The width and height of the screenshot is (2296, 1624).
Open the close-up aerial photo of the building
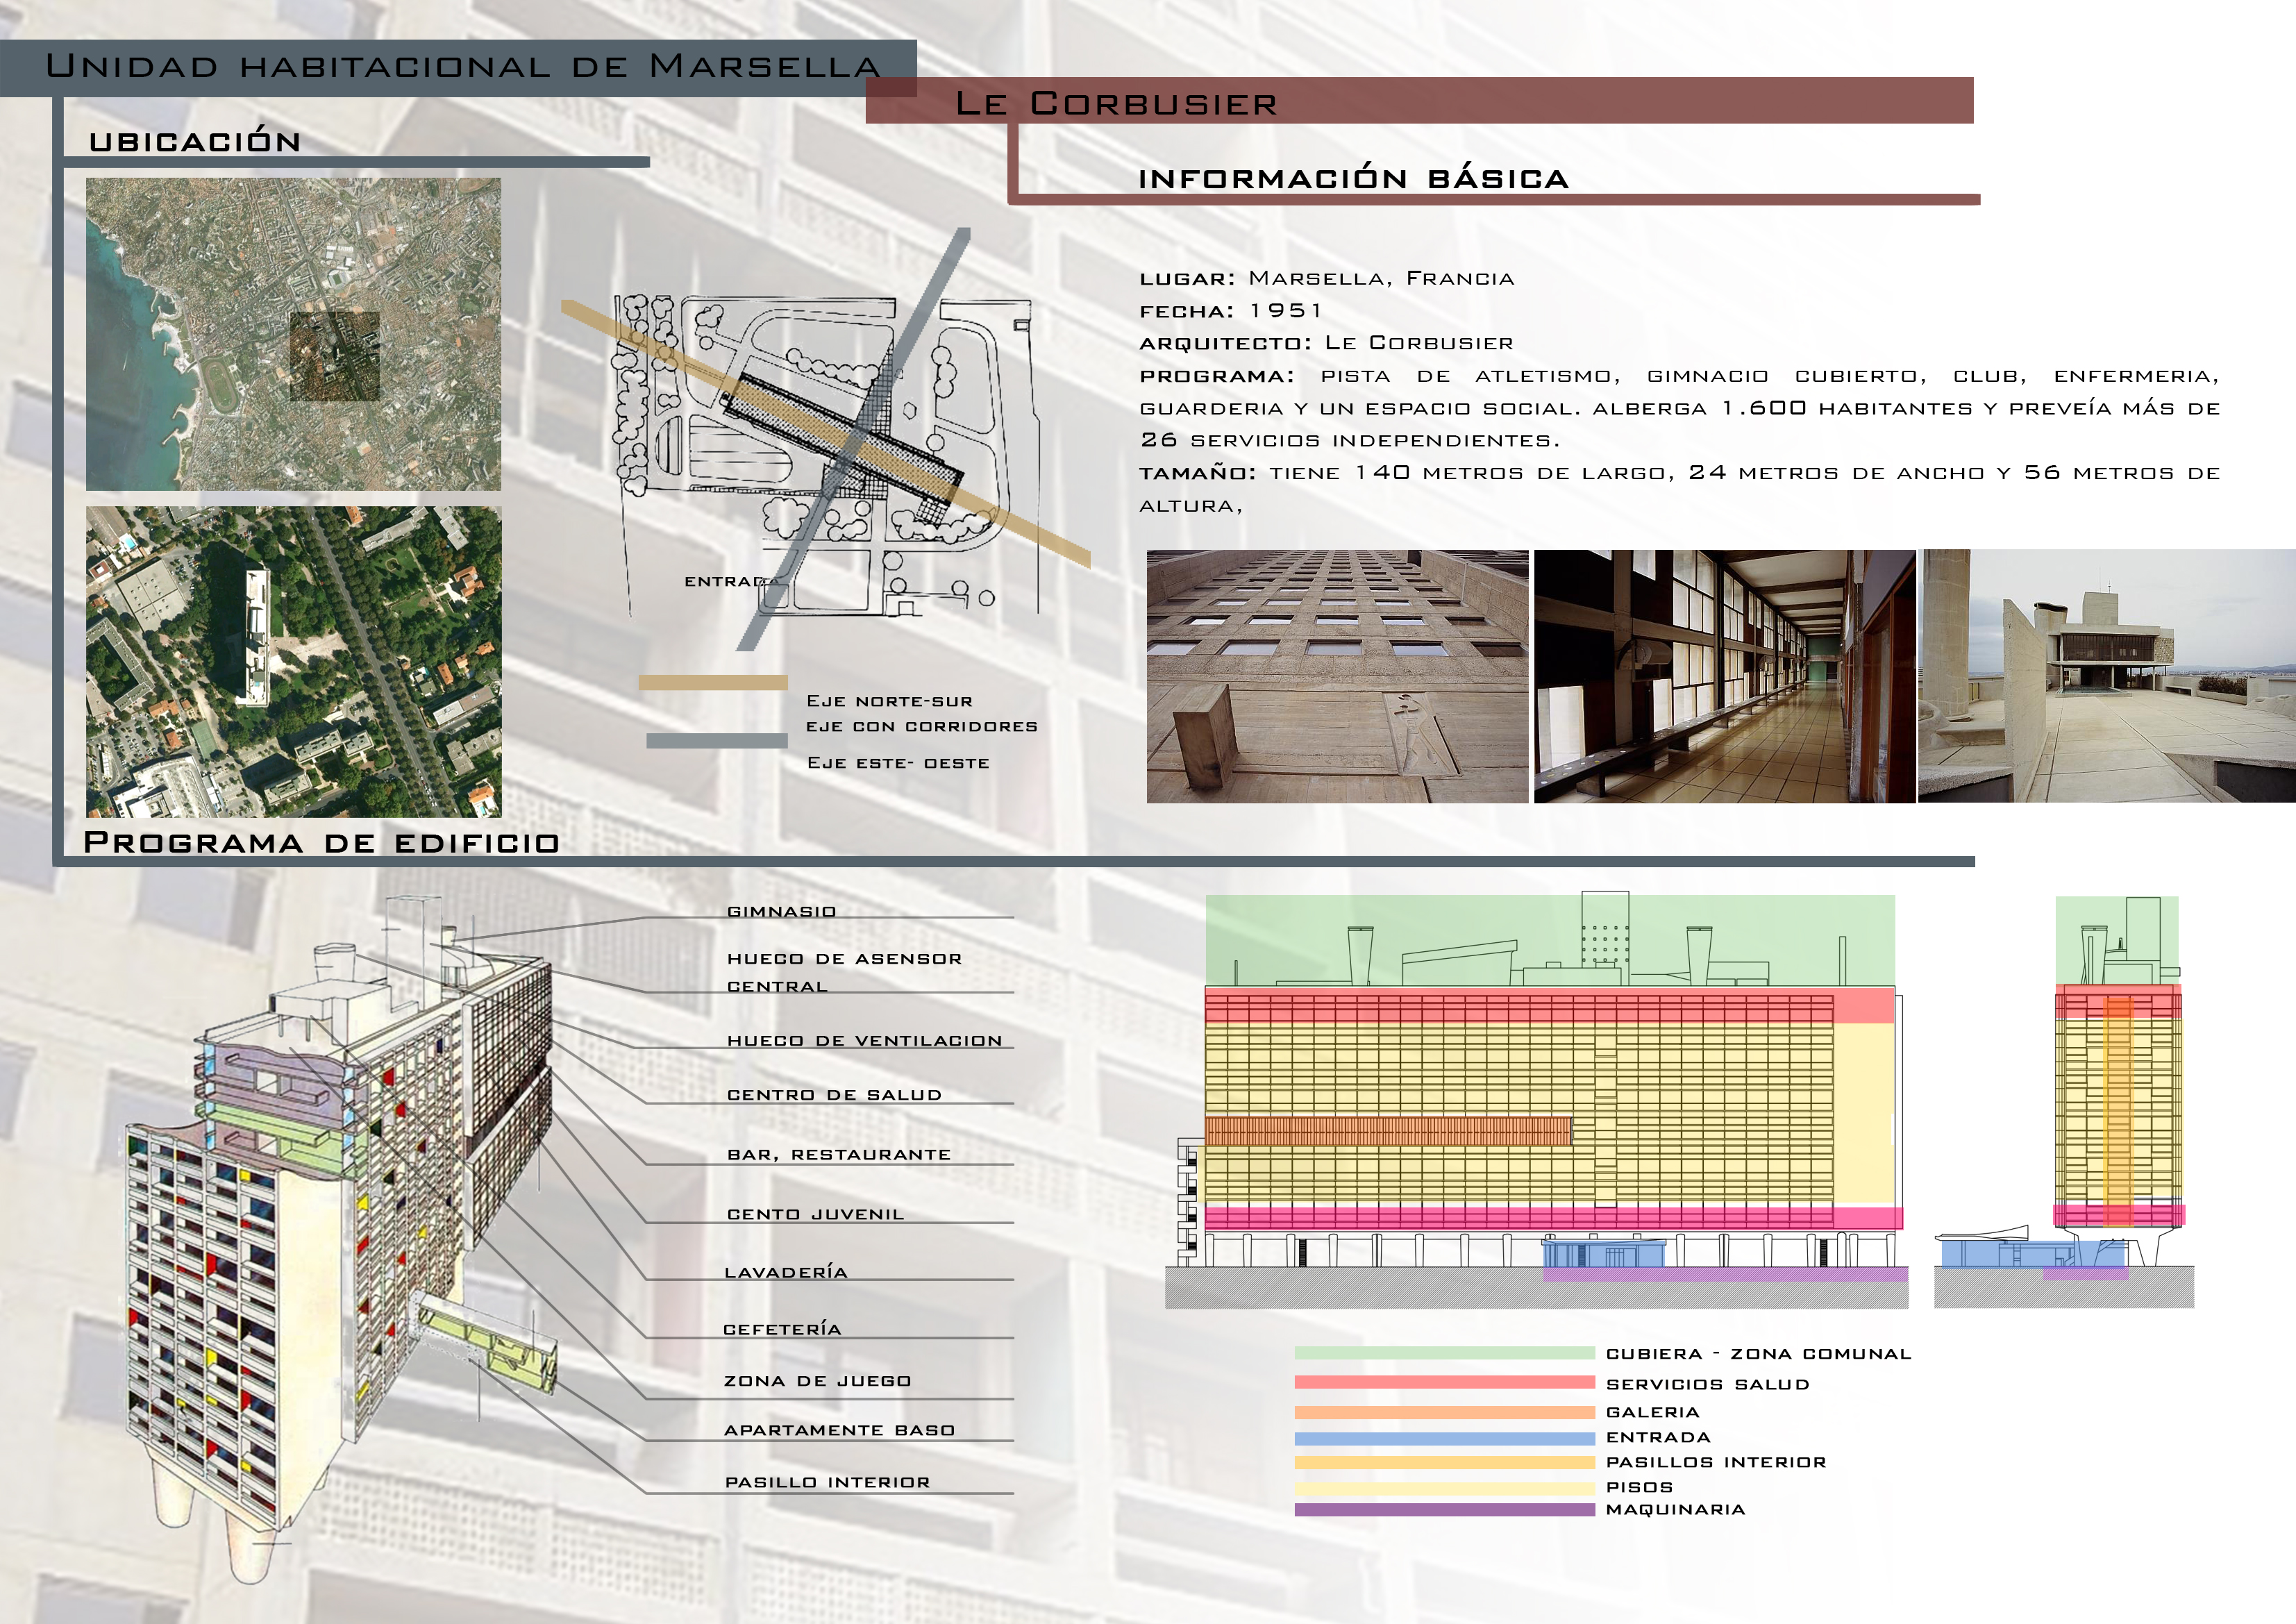point(293,662)
